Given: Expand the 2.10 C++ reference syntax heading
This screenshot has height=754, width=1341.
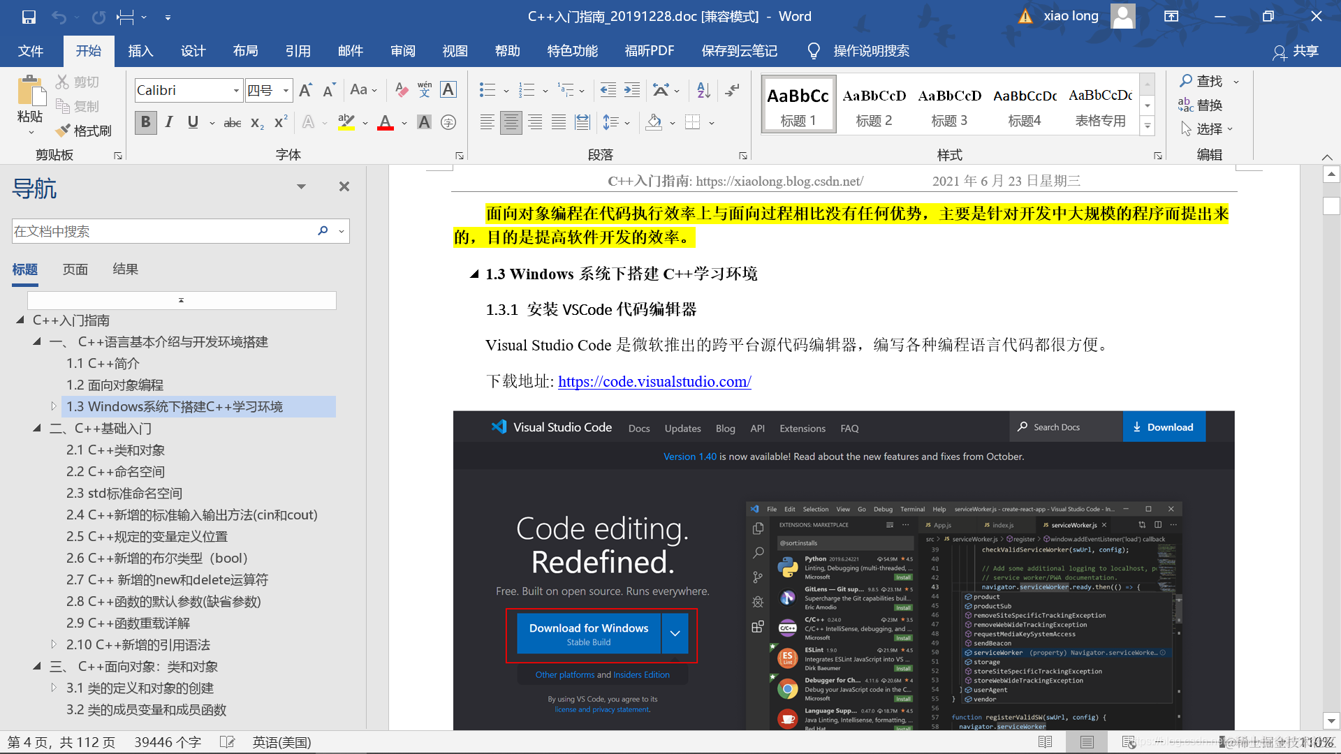Looking at the screenshot, I should 54,644.
